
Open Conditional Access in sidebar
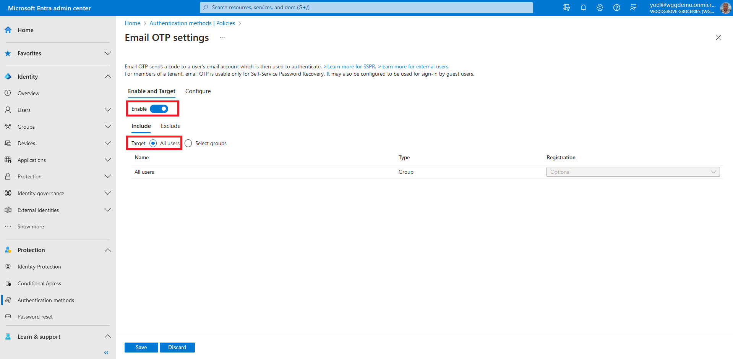pos(39,283)
